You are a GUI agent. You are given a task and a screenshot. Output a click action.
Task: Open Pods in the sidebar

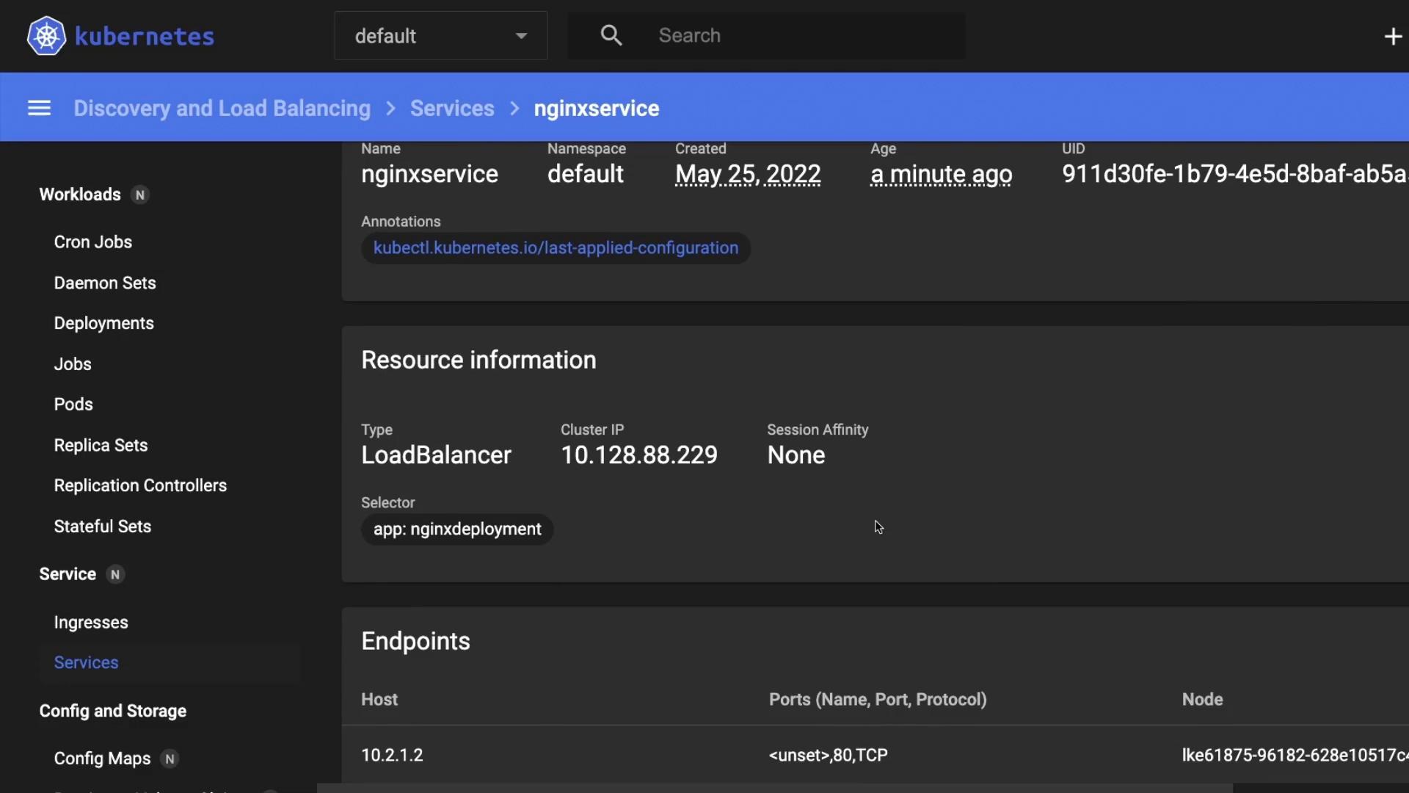point(73,405)
